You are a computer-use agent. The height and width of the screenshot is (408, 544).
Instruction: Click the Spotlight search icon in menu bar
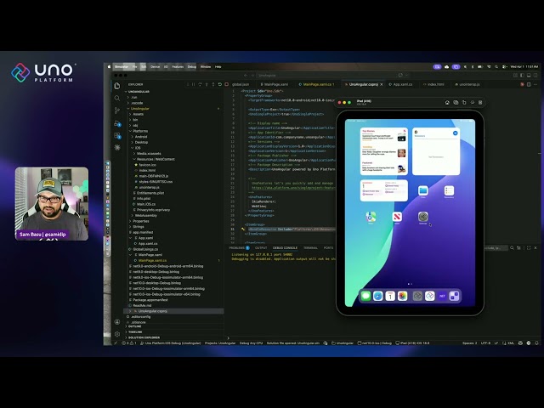tap(496, 66)
